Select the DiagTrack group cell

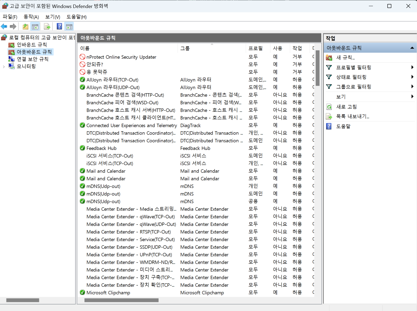190,125
